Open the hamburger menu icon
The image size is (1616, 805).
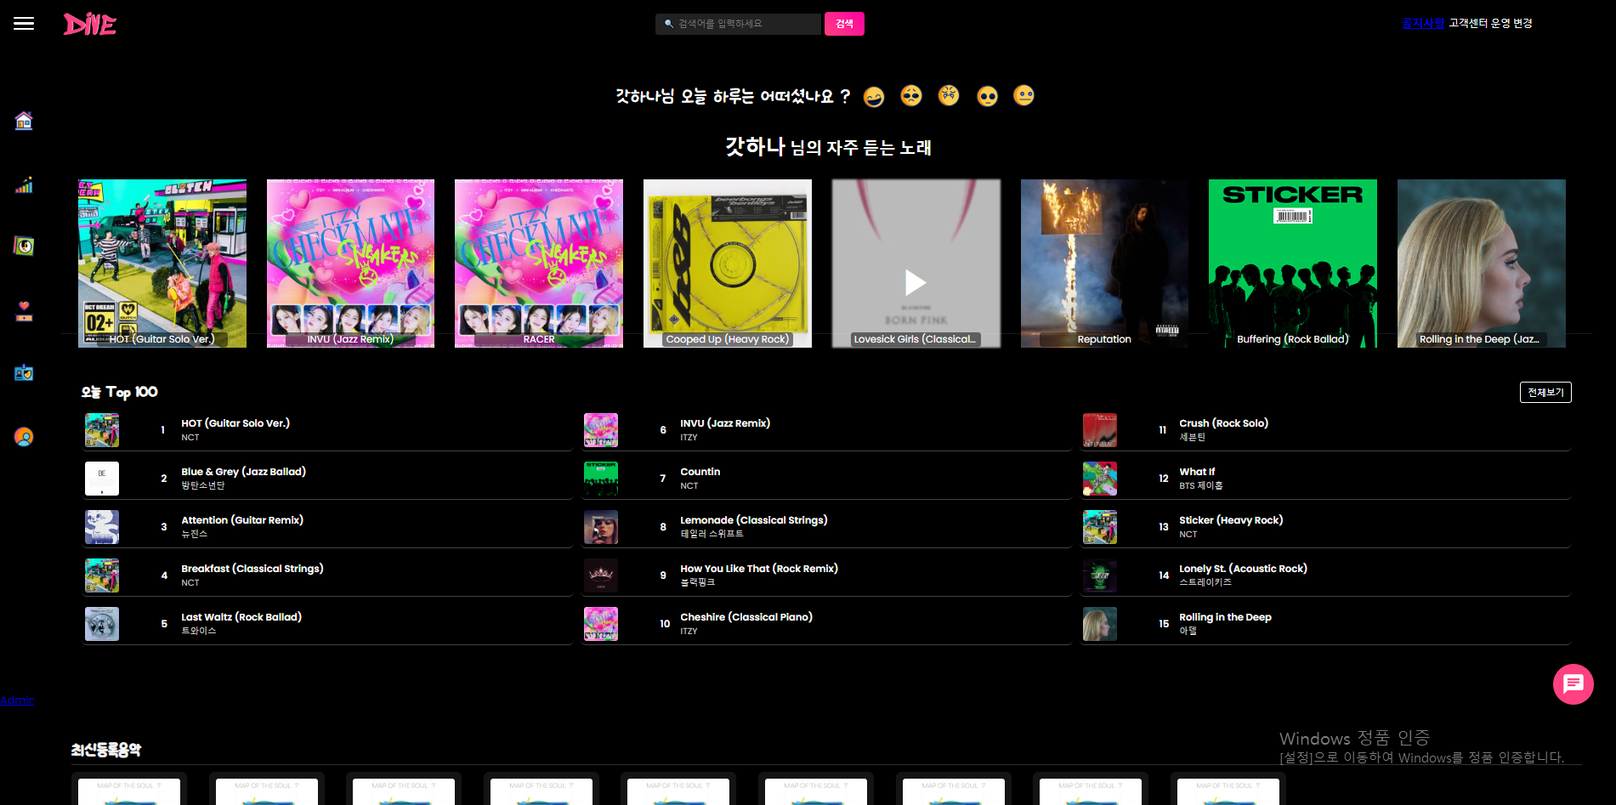coord(24,24)
